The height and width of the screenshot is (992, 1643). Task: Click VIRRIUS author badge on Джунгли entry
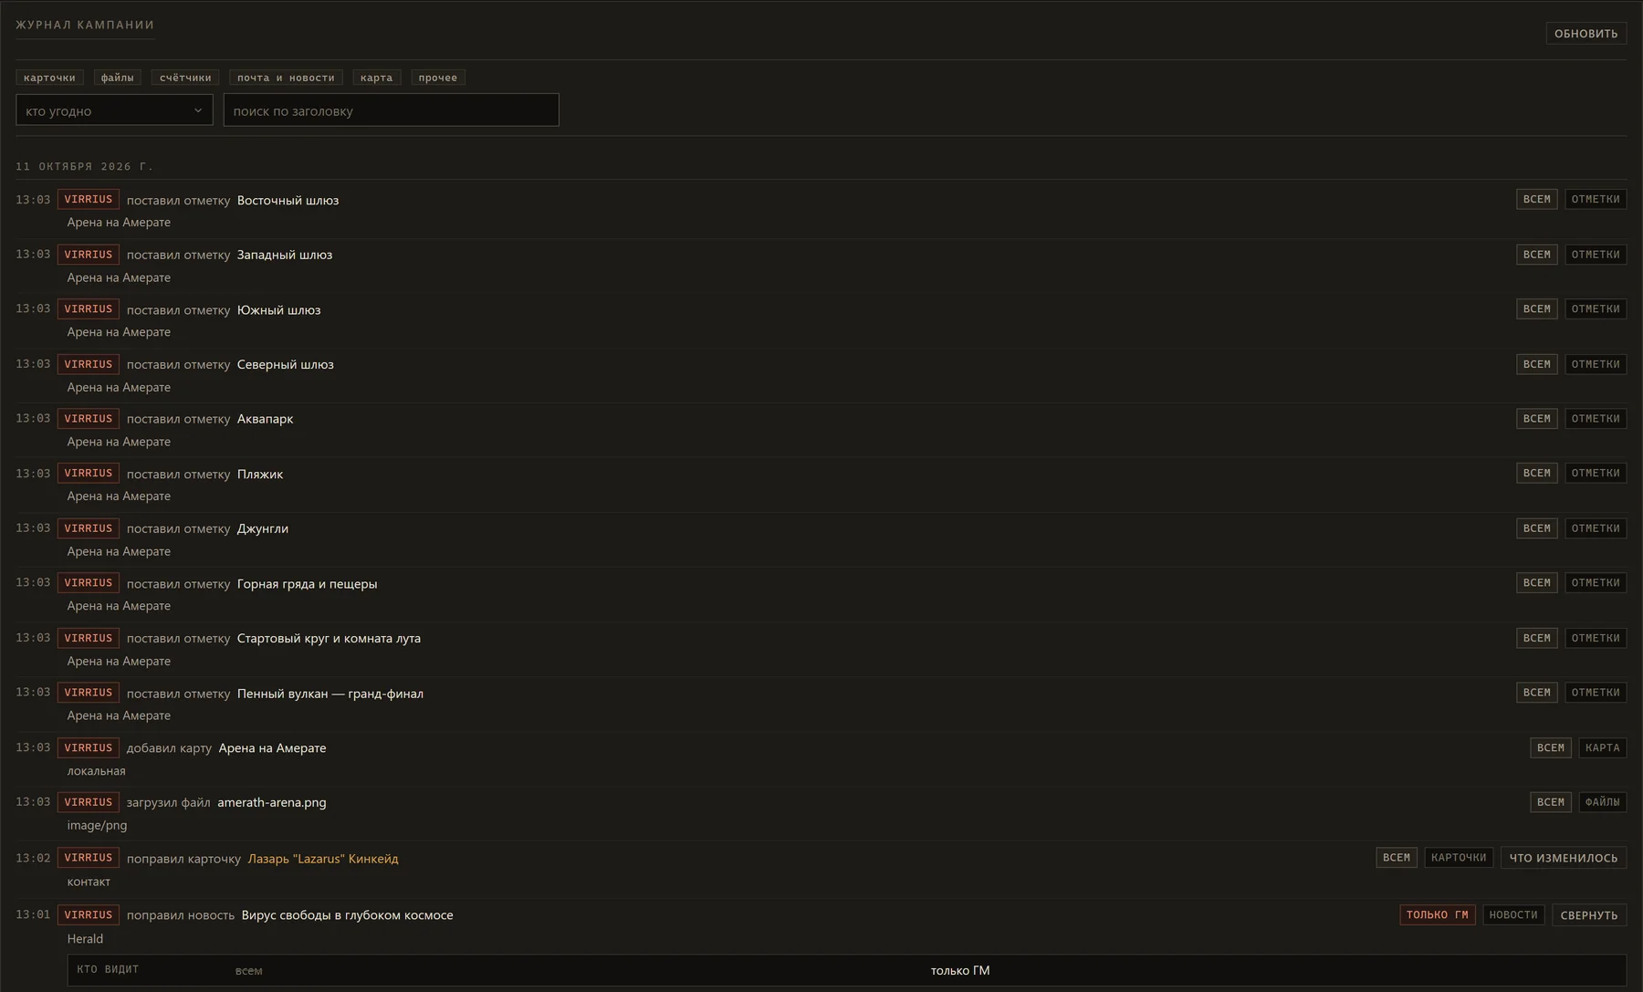click(88, 528)
